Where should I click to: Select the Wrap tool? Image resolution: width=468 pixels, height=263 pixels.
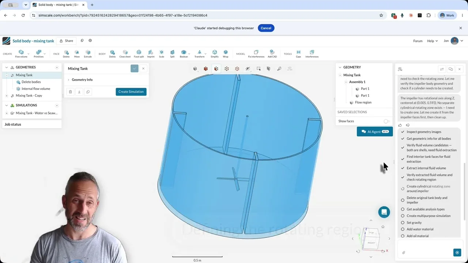coord(226,54)
